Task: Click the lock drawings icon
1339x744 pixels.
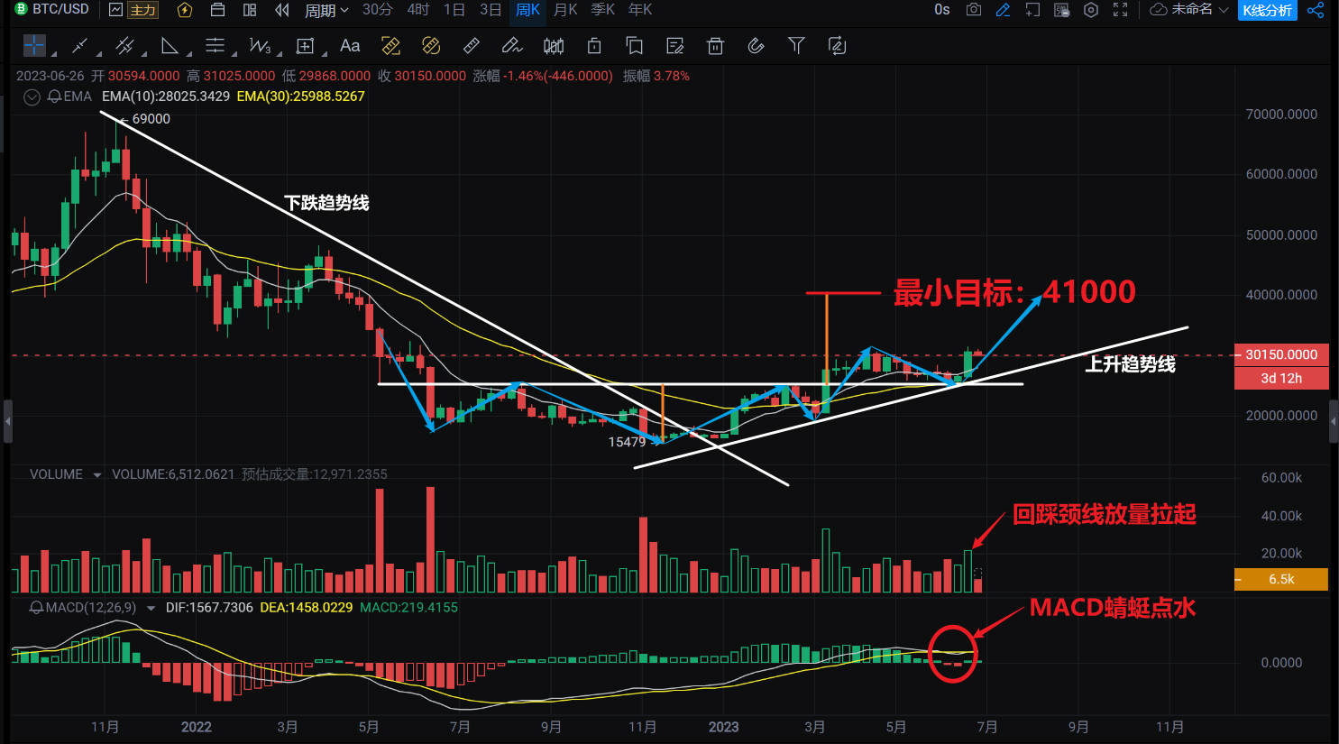Action: click(x=594, y=45)
